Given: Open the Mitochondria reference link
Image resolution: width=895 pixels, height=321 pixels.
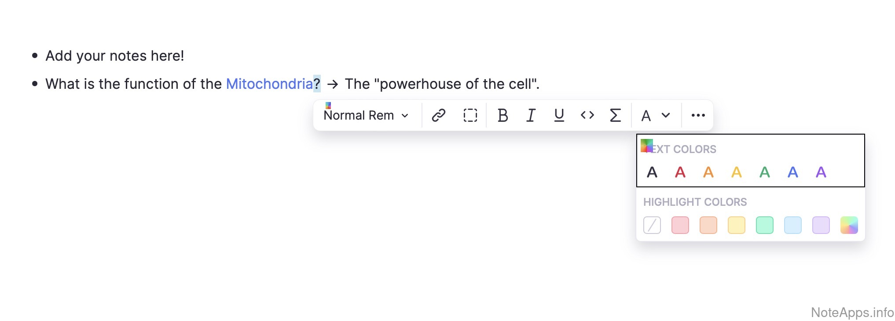Looking at the screenshot, I should (269, 84).
